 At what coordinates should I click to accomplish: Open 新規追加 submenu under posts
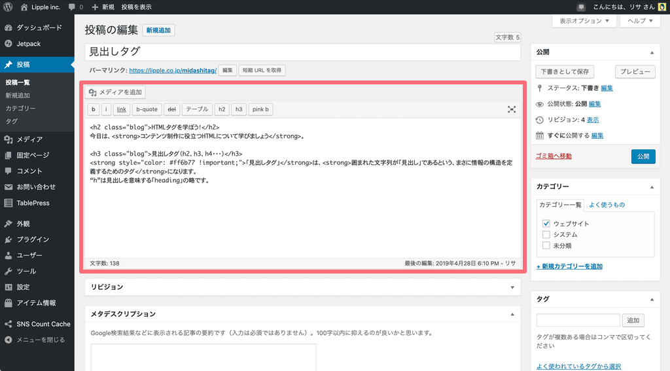[x=18, y=96]
